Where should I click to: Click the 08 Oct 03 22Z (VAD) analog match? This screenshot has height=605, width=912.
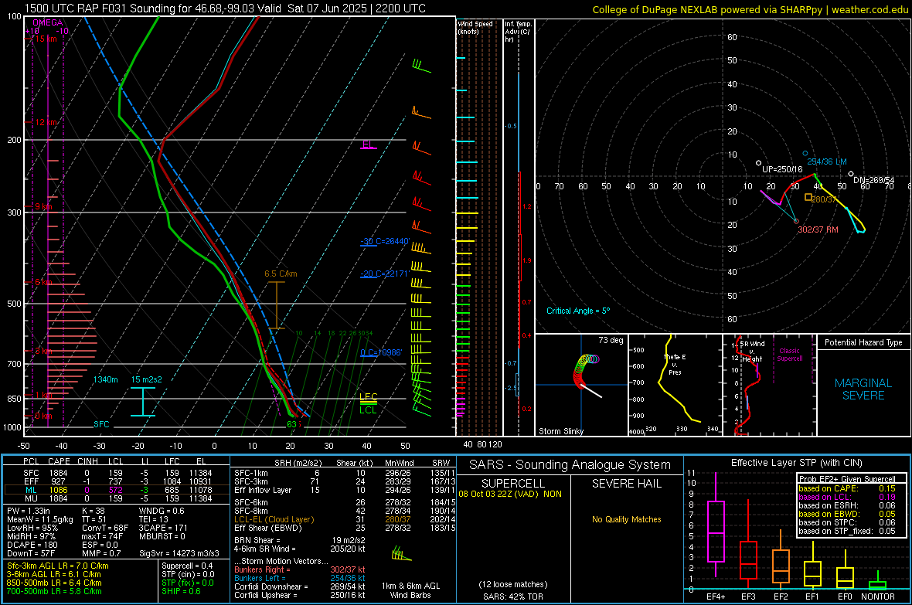coord(510,494)
